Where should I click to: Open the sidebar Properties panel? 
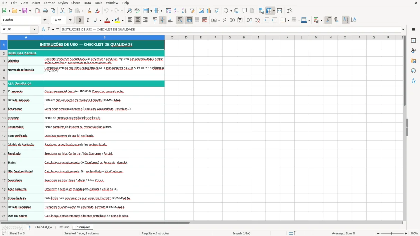click(413, 41)
